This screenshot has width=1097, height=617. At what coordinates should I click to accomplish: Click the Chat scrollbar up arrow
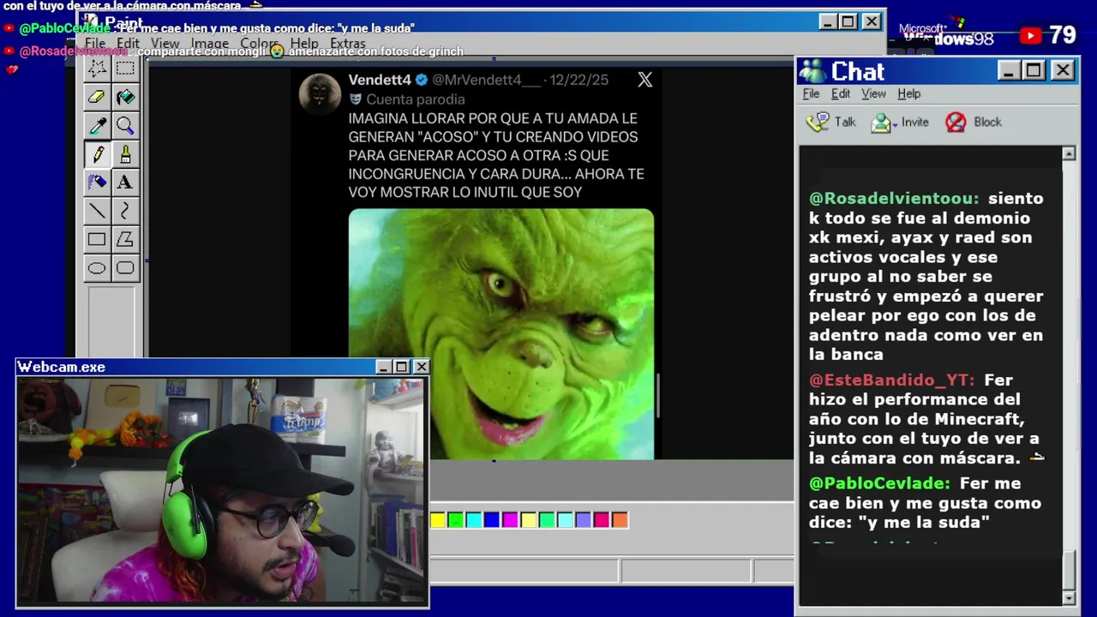pyautogui.click(x=1069, y=154)
